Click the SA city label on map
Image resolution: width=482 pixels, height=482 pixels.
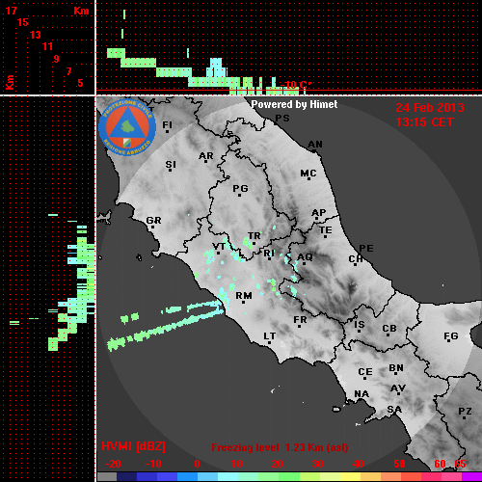[x=394, y=410]
